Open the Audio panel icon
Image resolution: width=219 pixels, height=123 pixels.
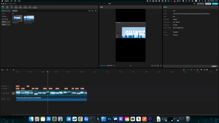point(7,7)
